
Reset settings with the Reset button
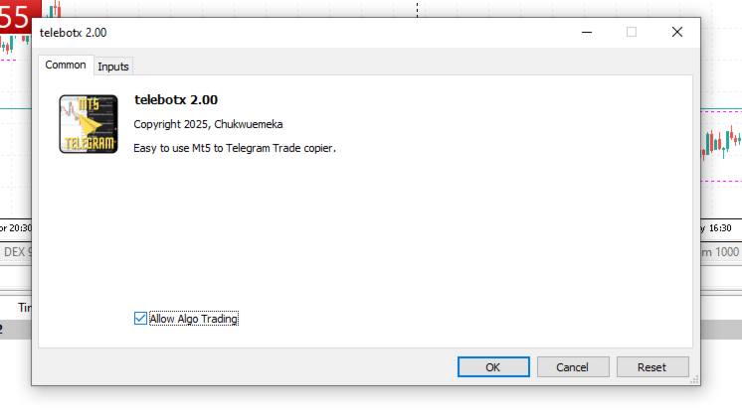pos(652,367)
